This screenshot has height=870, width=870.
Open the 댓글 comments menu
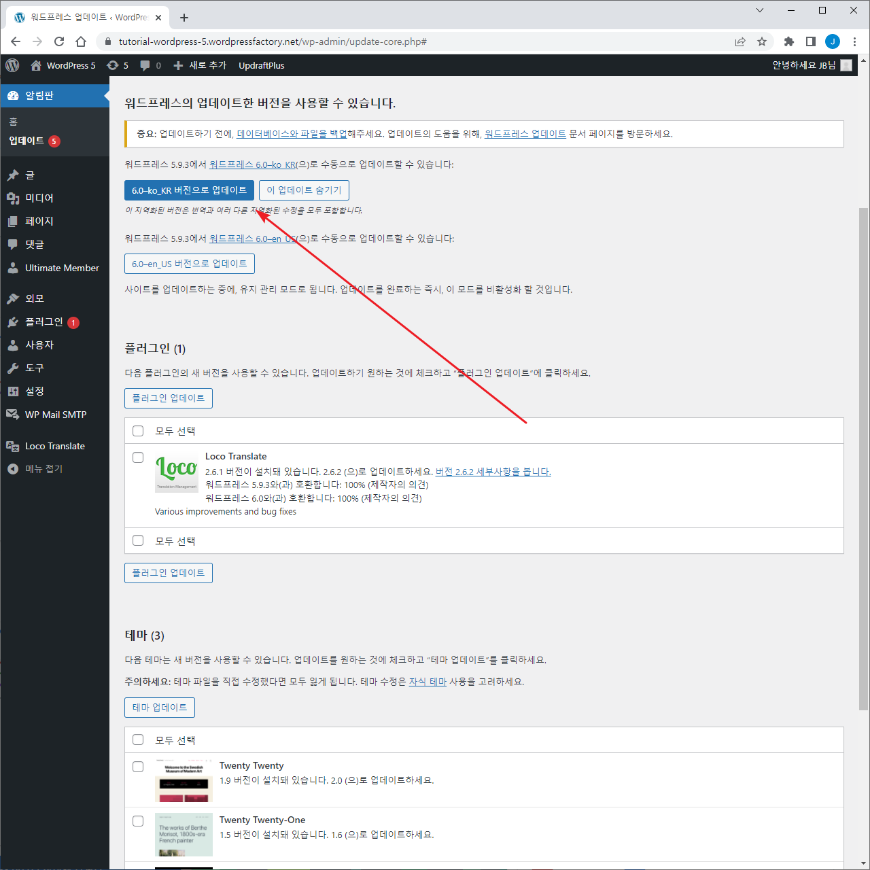tap(54, 244)
